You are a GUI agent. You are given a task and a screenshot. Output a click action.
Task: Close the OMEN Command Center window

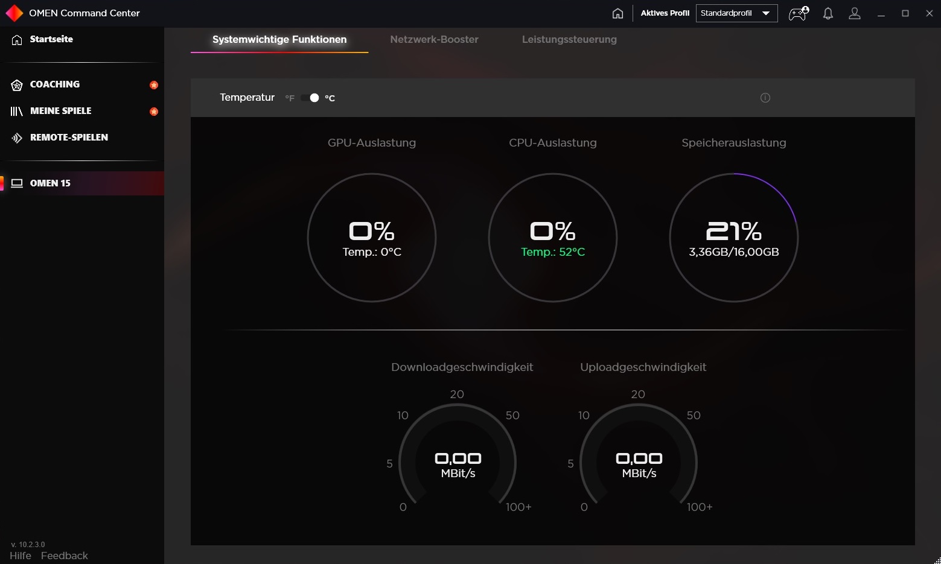click(930, 13)
